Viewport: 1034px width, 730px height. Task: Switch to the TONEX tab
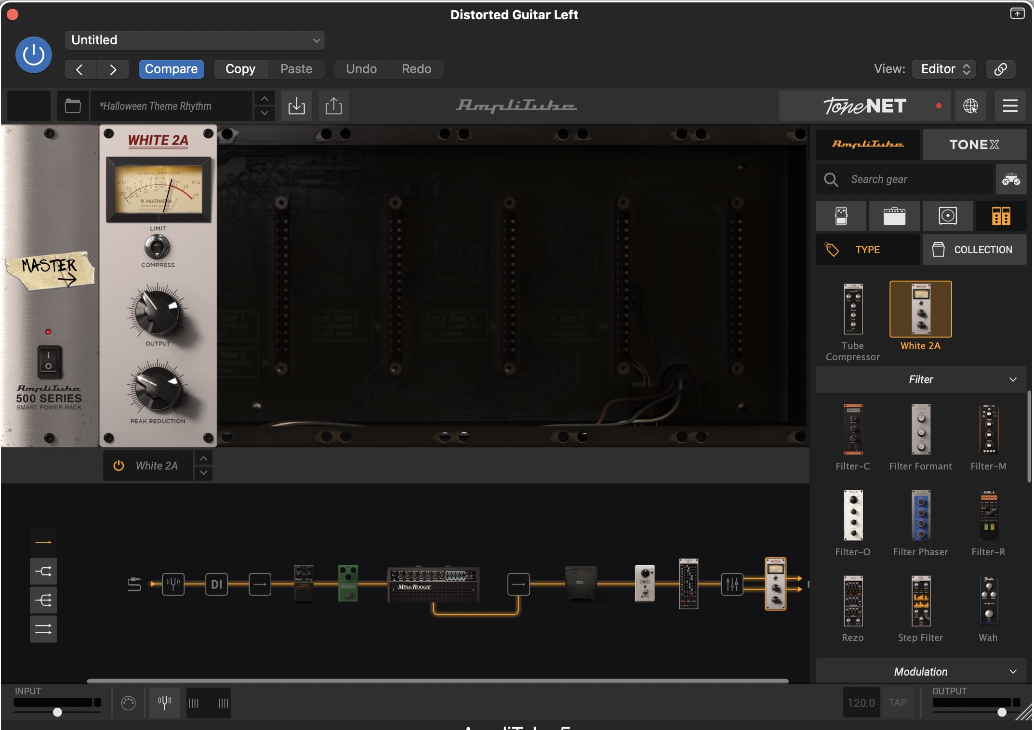click(x=974, y=144)
